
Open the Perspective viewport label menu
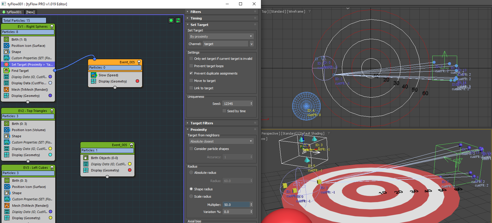point(270,133)
